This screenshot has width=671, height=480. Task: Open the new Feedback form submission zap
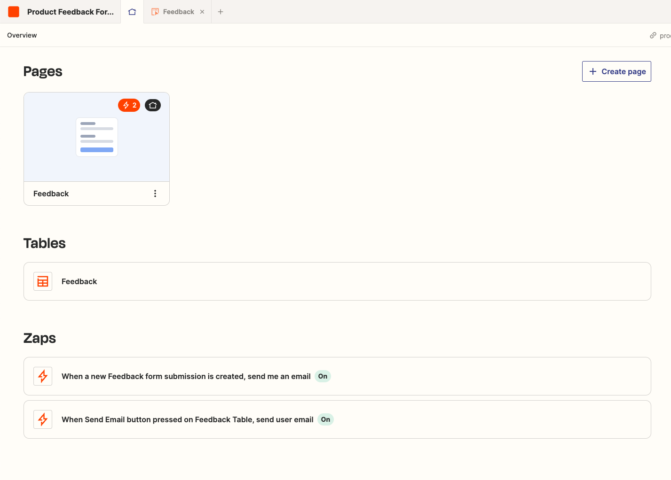(337, 376)
